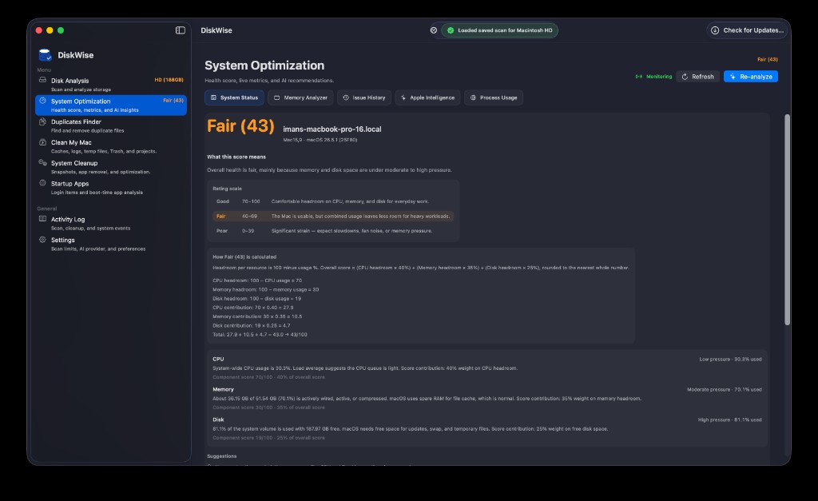
Task: Click the Poor 0–39 rating row
Action: point(333,231)
